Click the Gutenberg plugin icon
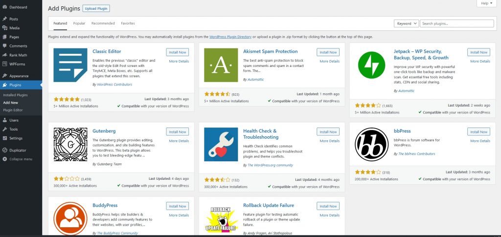 [70, 144]
